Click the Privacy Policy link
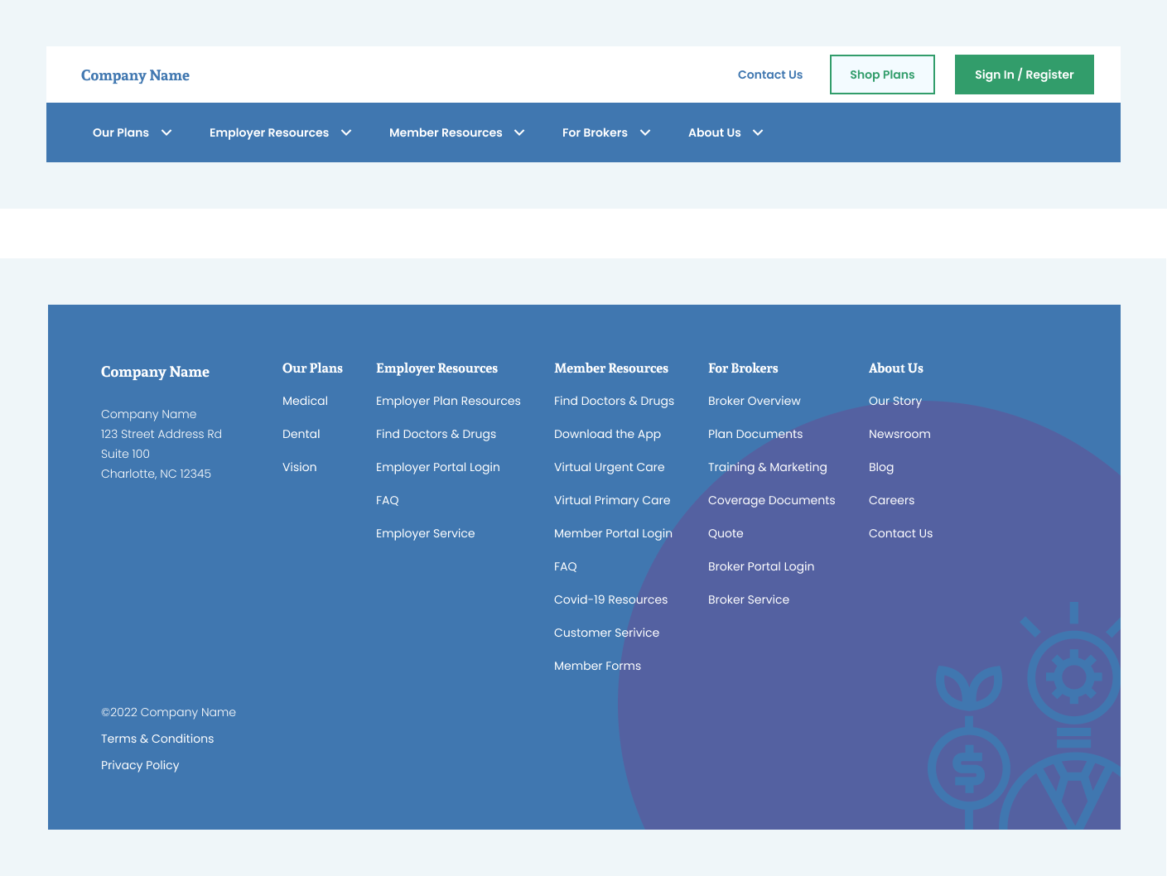 [x=139, y=765]
